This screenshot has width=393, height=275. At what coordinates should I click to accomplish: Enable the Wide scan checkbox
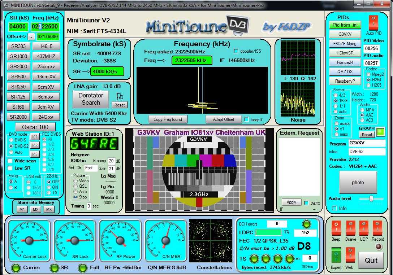pyautogui.click(x=10, y=161)
